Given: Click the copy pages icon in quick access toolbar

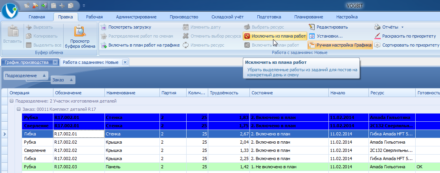Looking at the screenshot, I should tap(70, 5).
